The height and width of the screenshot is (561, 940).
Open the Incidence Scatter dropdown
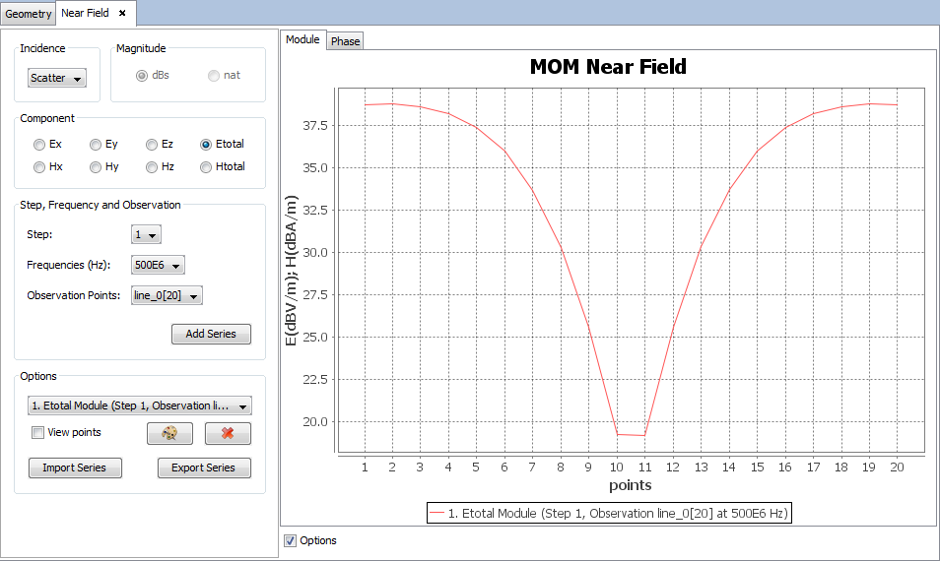point(57,78)
